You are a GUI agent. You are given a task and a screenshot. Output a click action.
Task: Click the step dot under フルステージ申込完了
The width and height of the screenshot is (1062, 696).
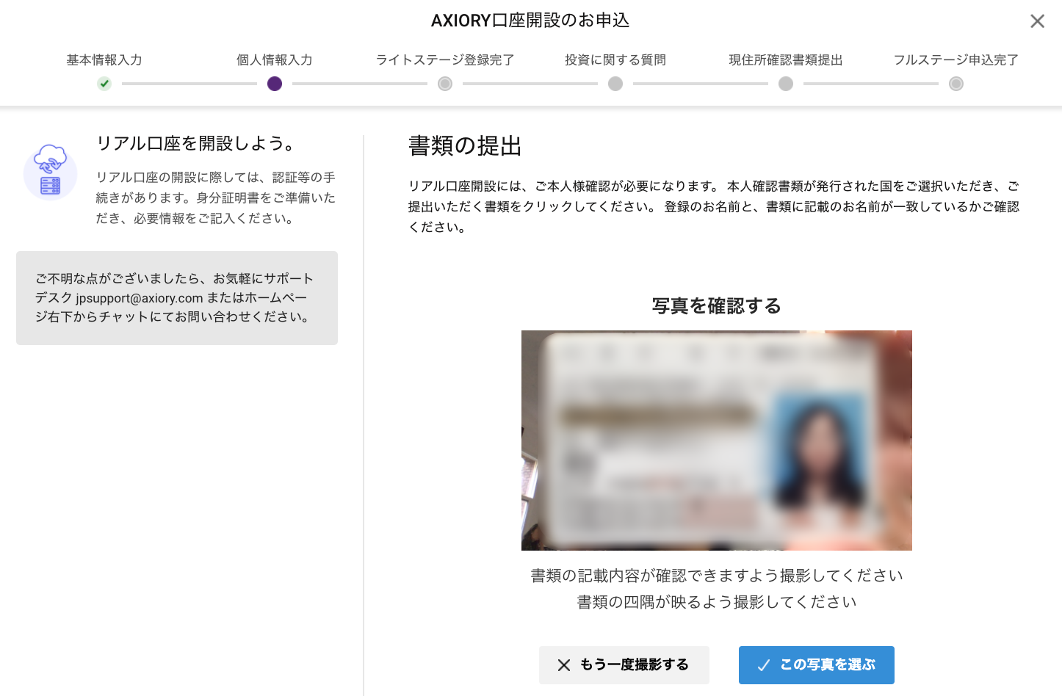pos(956,84)
